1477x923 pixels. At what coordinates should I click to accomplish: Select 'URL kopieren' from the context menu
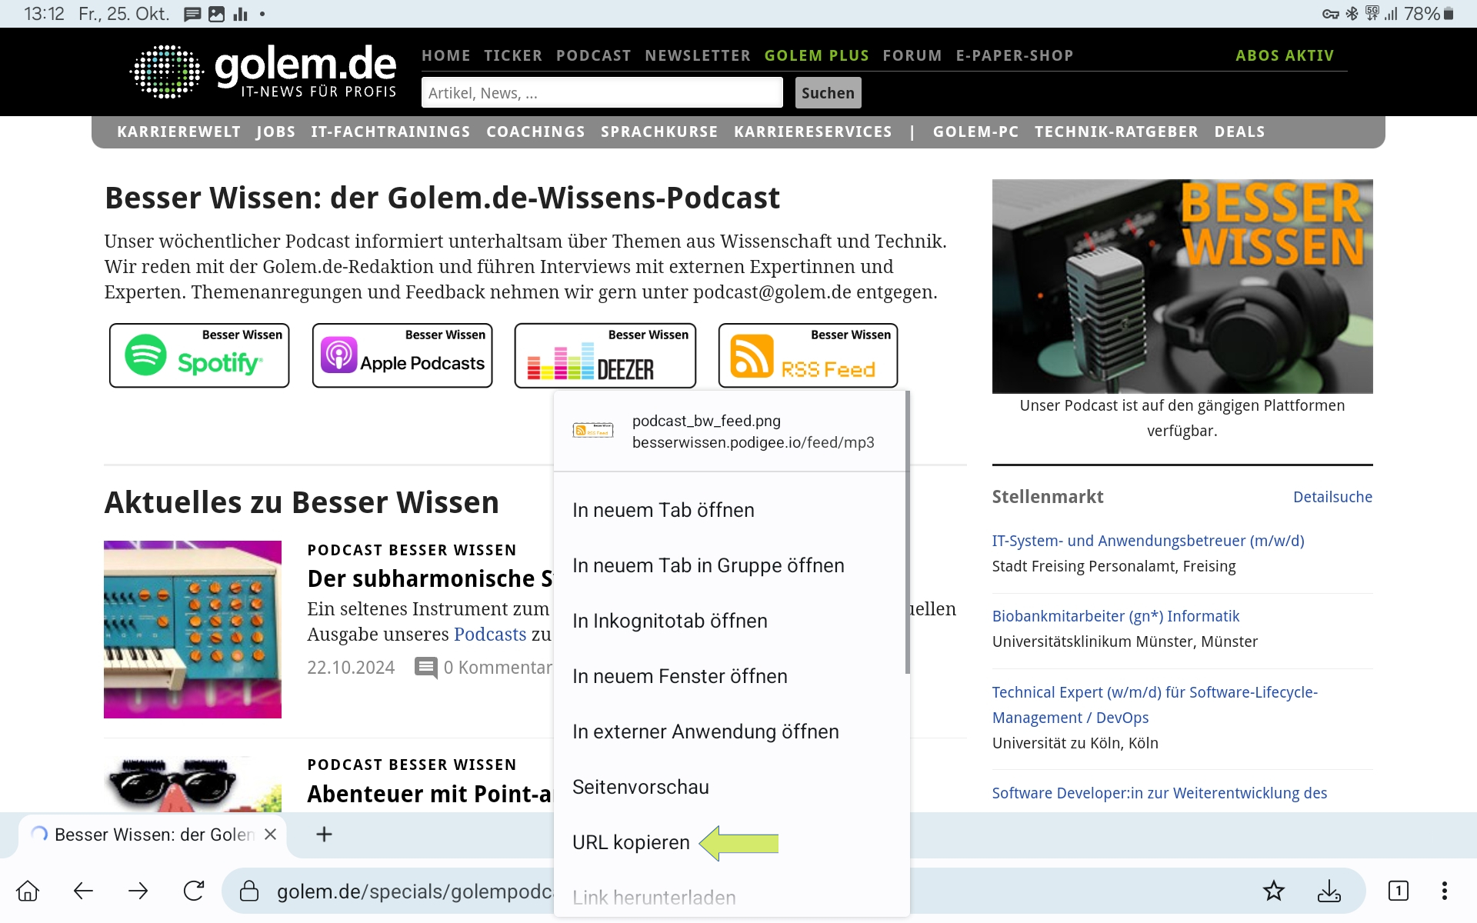[x=631, y=842]
